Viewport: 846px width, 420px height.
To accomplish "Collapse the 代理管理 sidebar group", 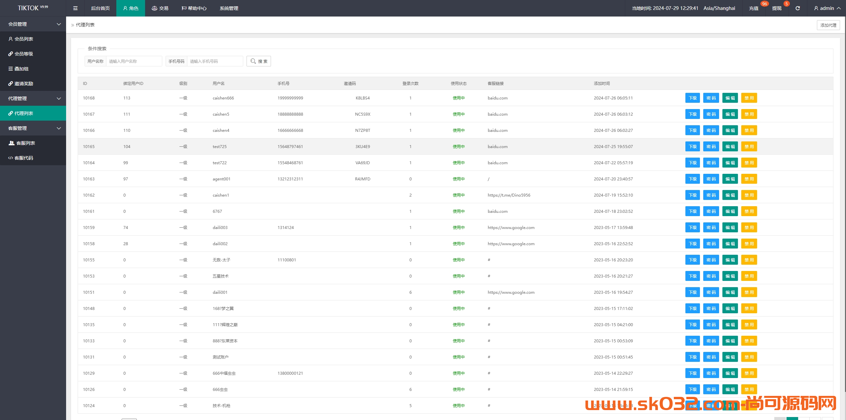I will (33, 98).
